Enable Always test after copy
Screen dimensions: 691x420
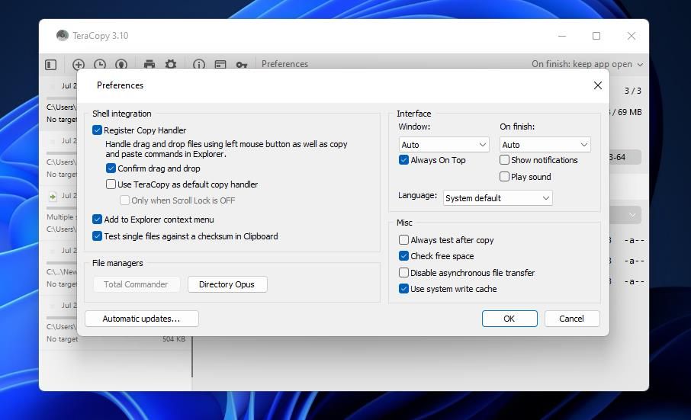[403, 240]
